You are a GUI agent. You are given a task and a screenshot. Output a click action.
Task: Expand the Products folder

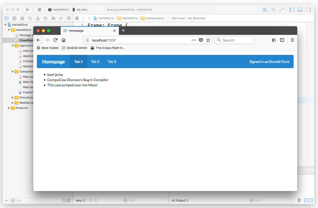click(9, 108)
